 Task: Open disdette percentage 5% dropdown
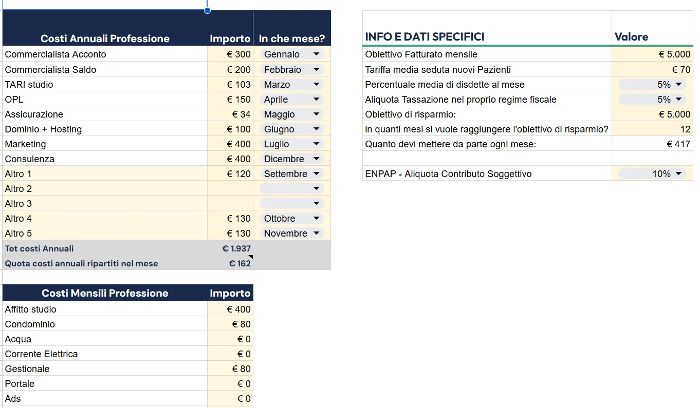(x=652, y=84)
